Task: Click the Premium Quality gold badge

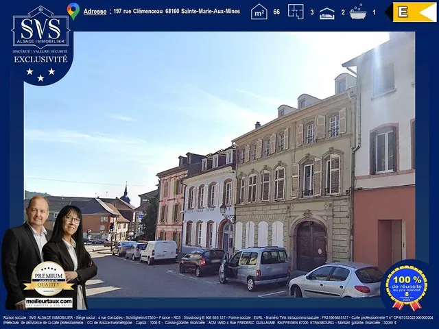Action: pos(49,280)
